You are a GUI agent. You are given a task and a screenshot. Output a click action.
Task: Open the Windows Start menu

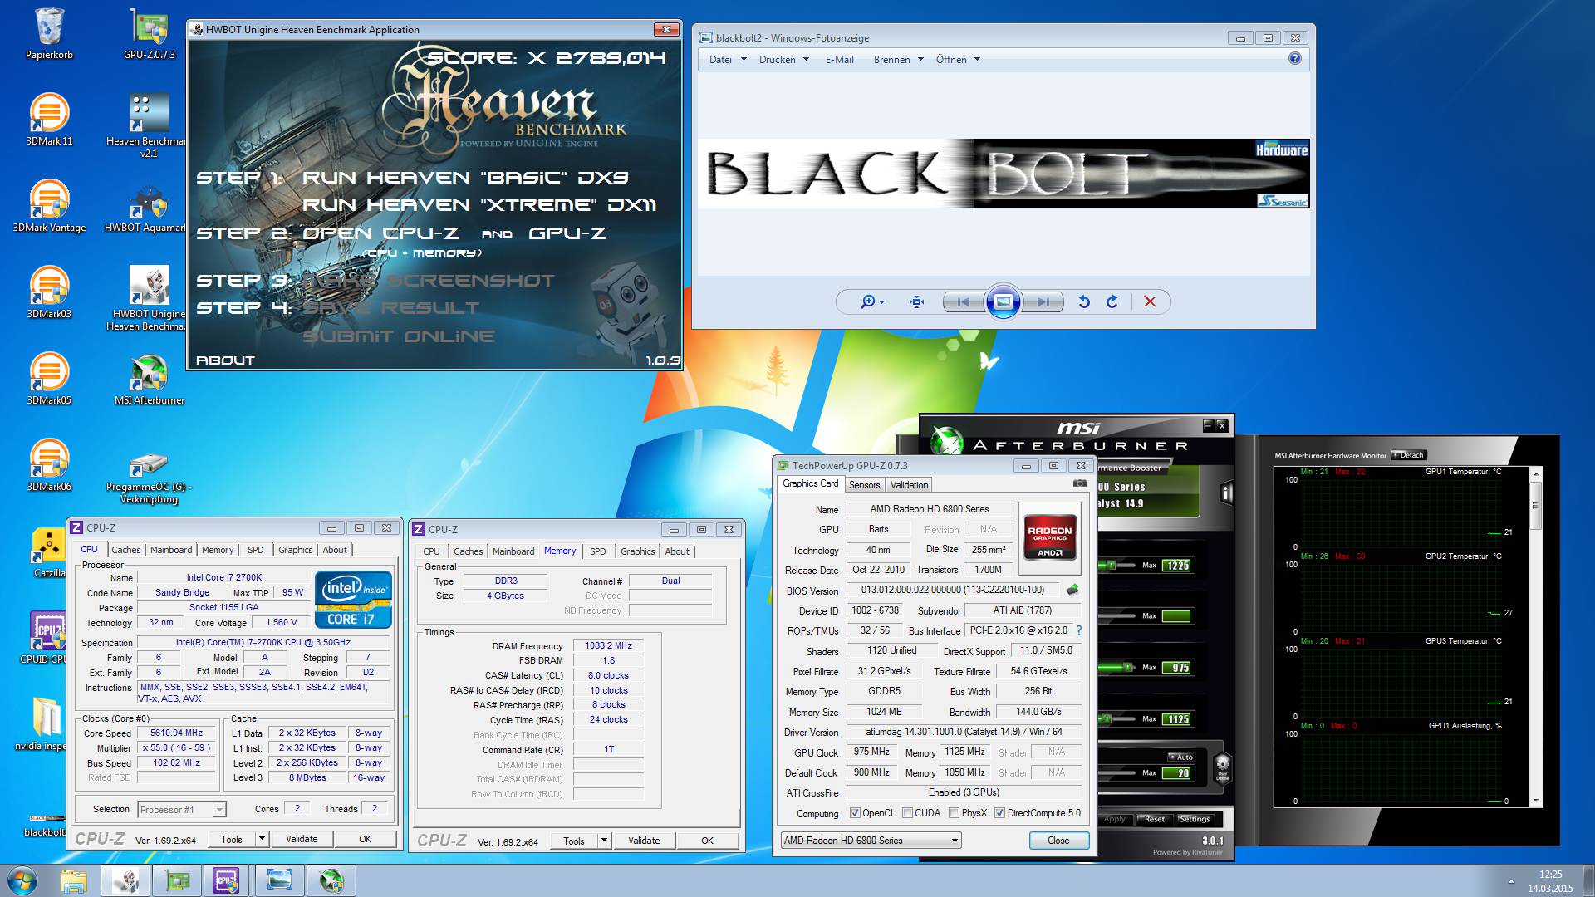(22, 880)
